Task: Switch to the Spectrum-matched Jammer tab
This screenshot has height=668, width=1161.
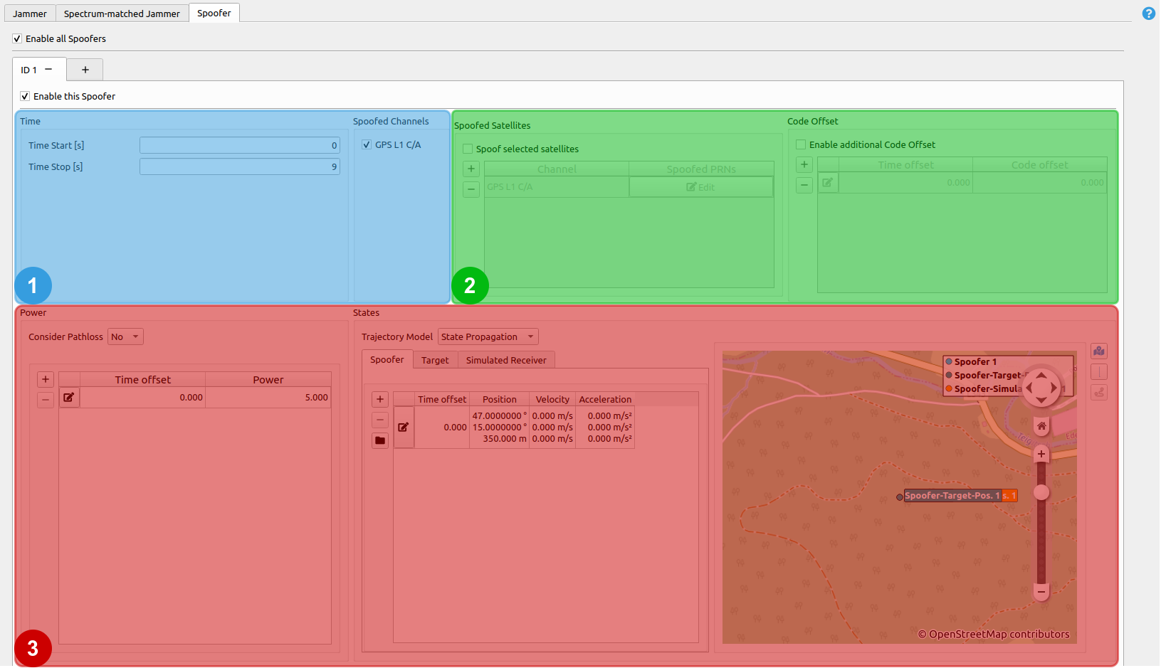Action: 122,14
